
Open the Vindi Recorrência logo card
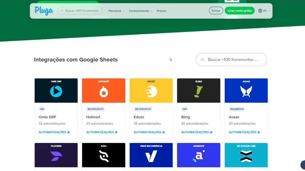point(151,156)
